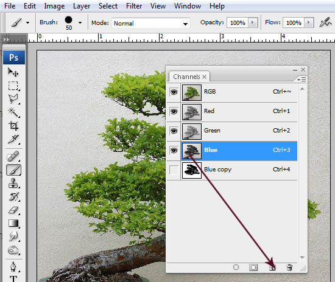Load channel as selection icon

pyautogui.click(x=236, y=267)
